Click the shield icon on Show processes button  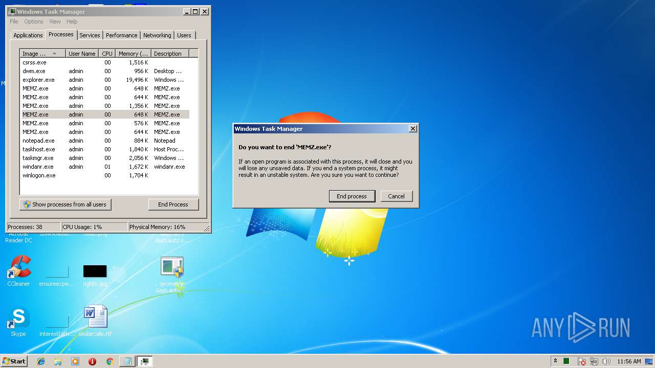[27, 204]
